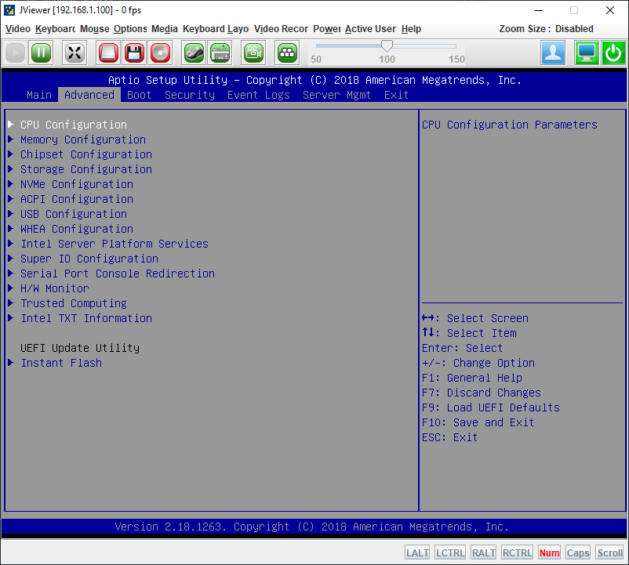Switch to the Main BIOS tab

[x=39, y=95]
